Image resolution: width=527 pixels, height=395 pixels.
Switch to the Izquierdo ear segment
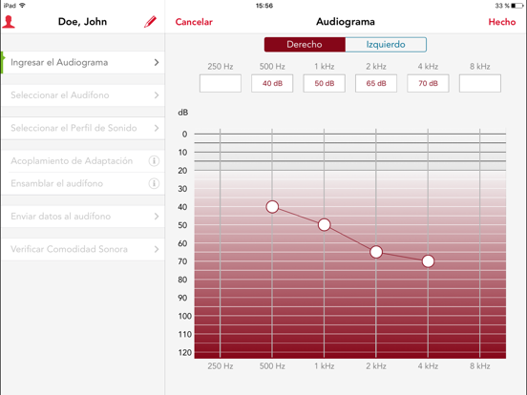(x=386, y=44)
